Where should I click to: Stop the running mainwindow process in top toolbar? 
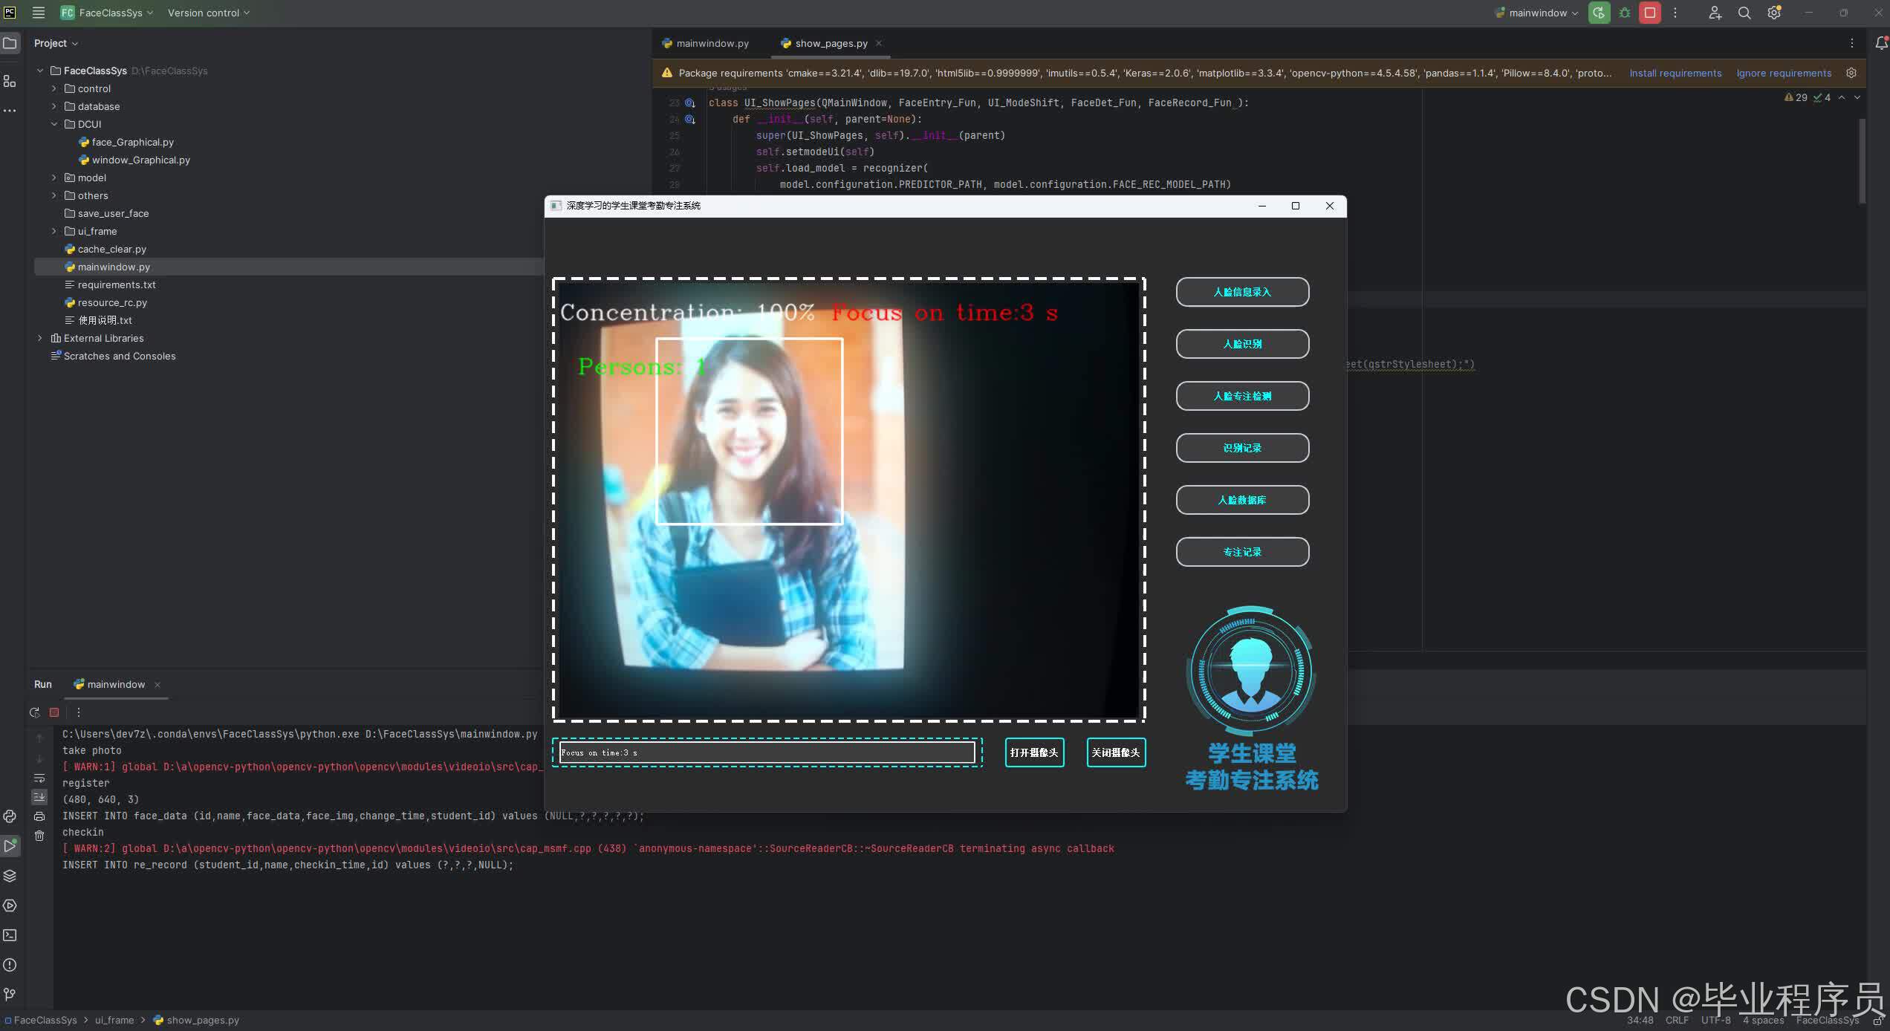coord(1650,13)
